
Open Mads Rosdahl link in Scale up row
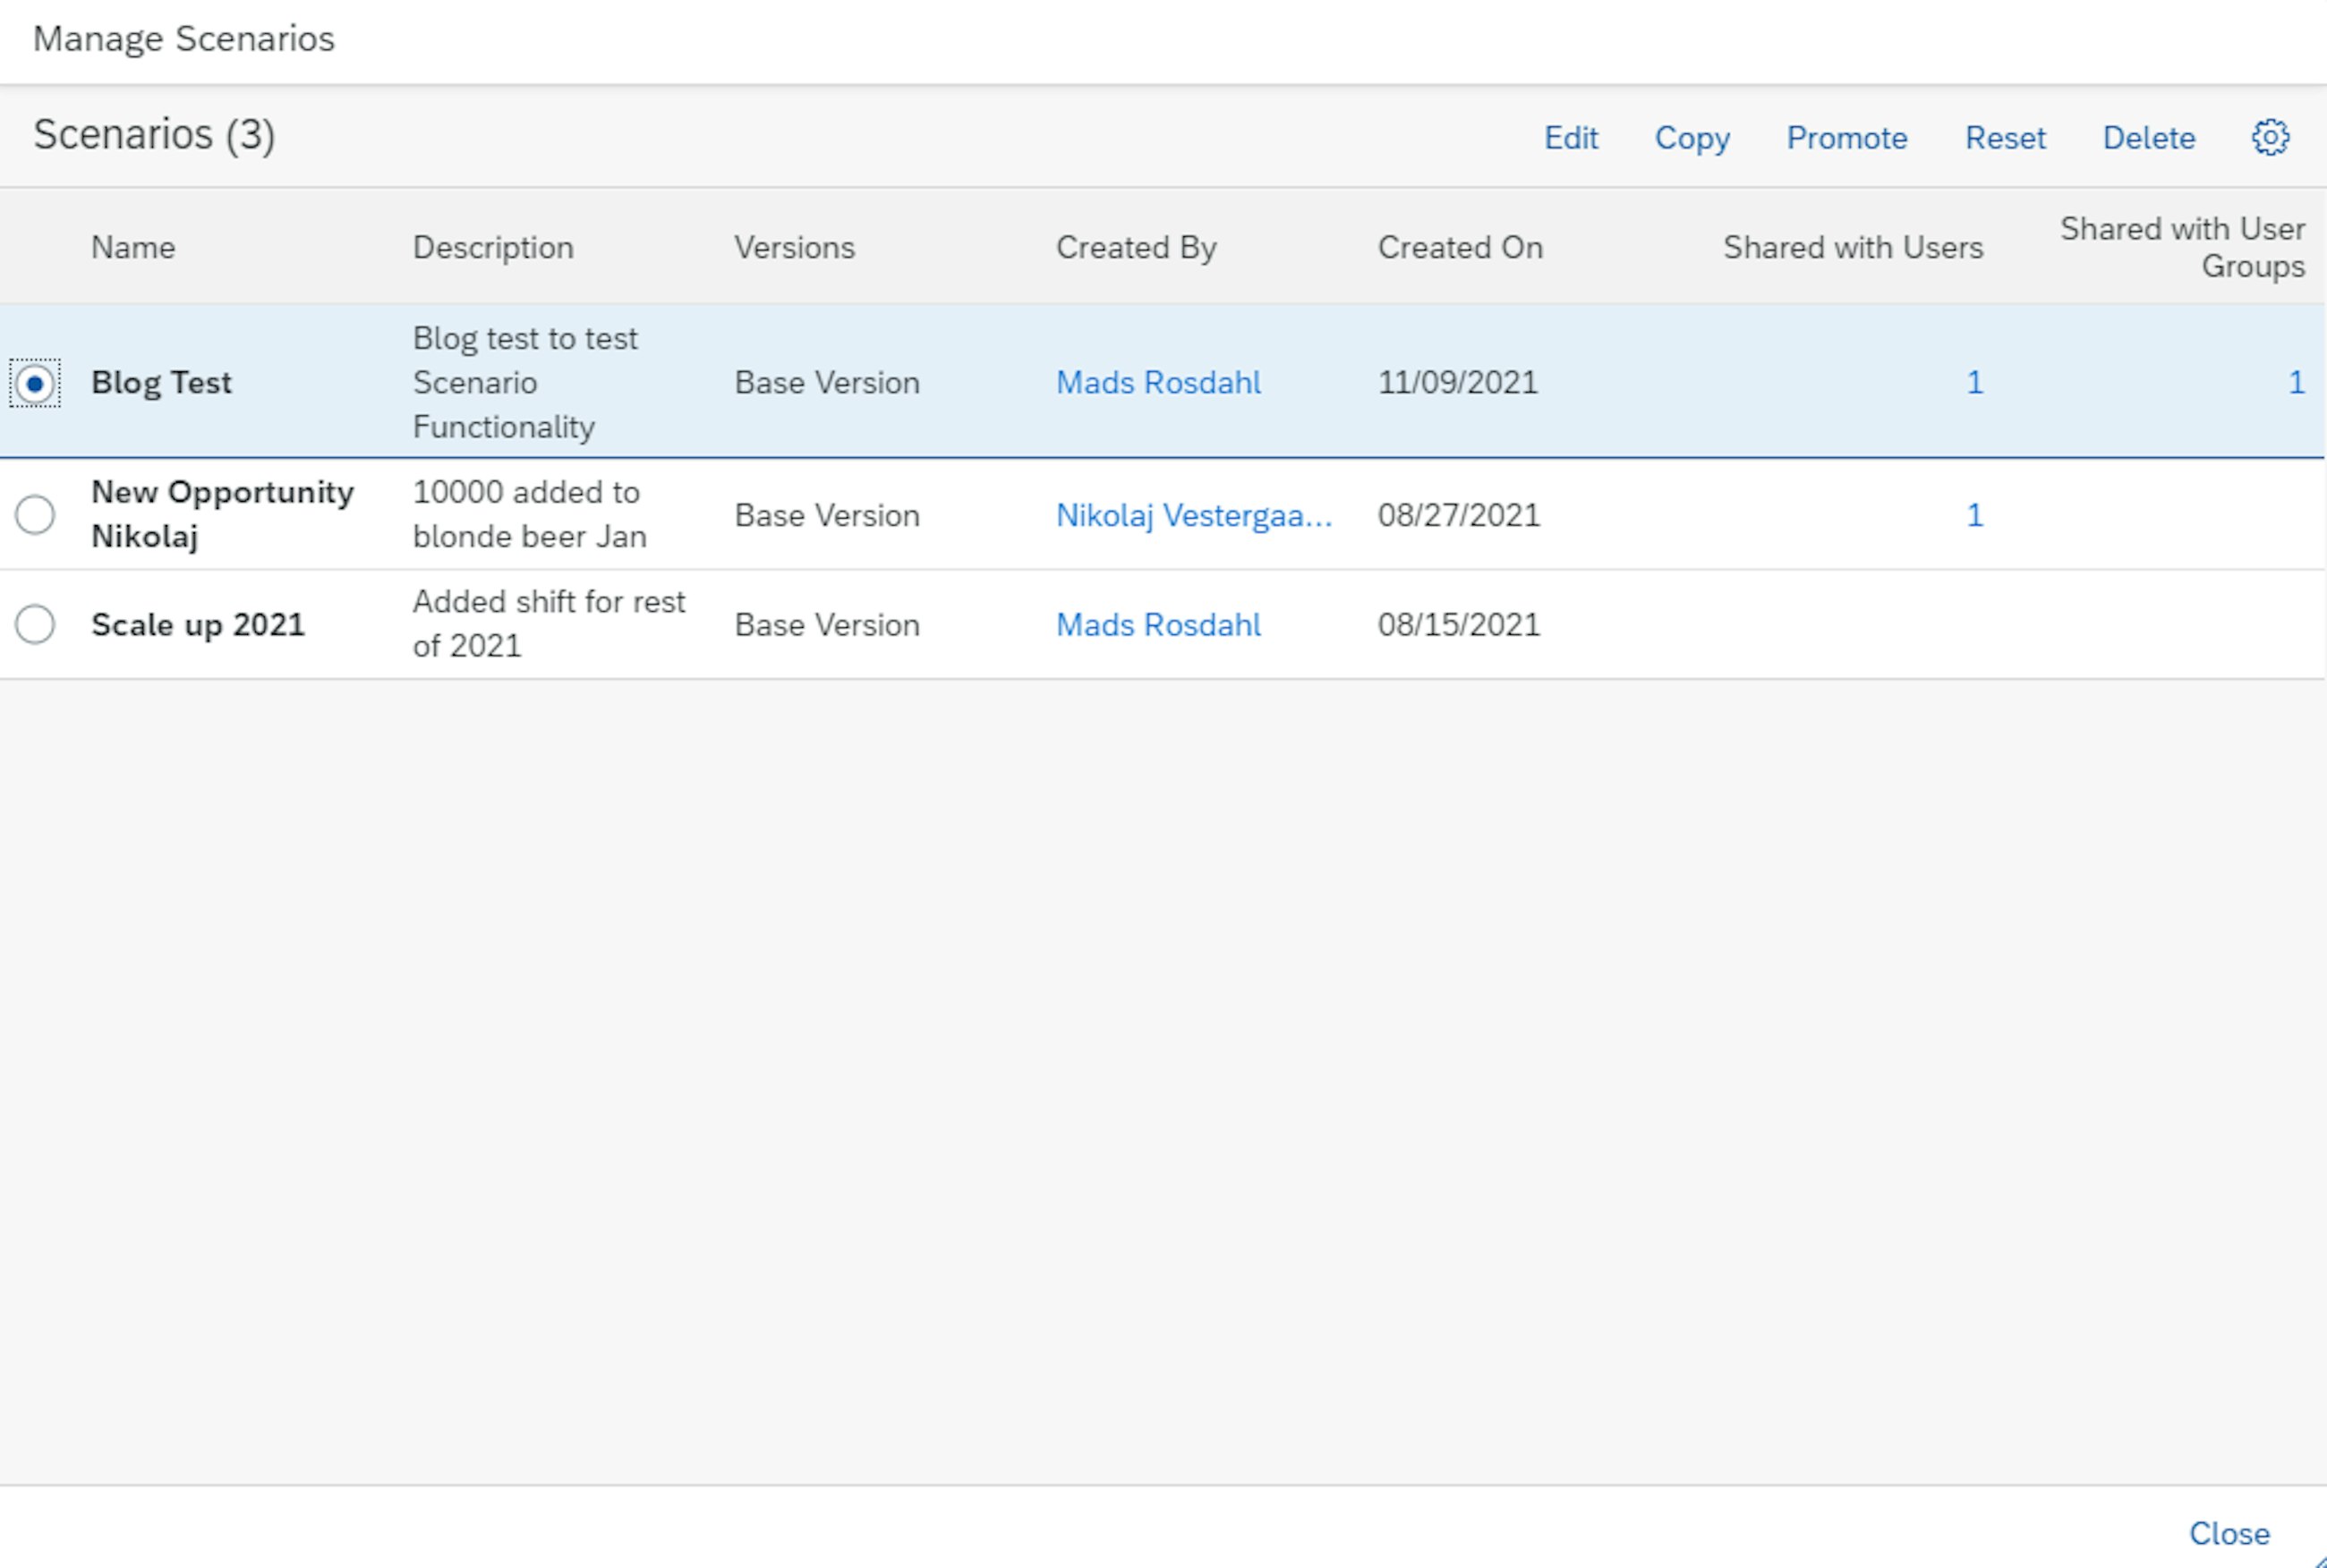click(x=1157, y=625)
